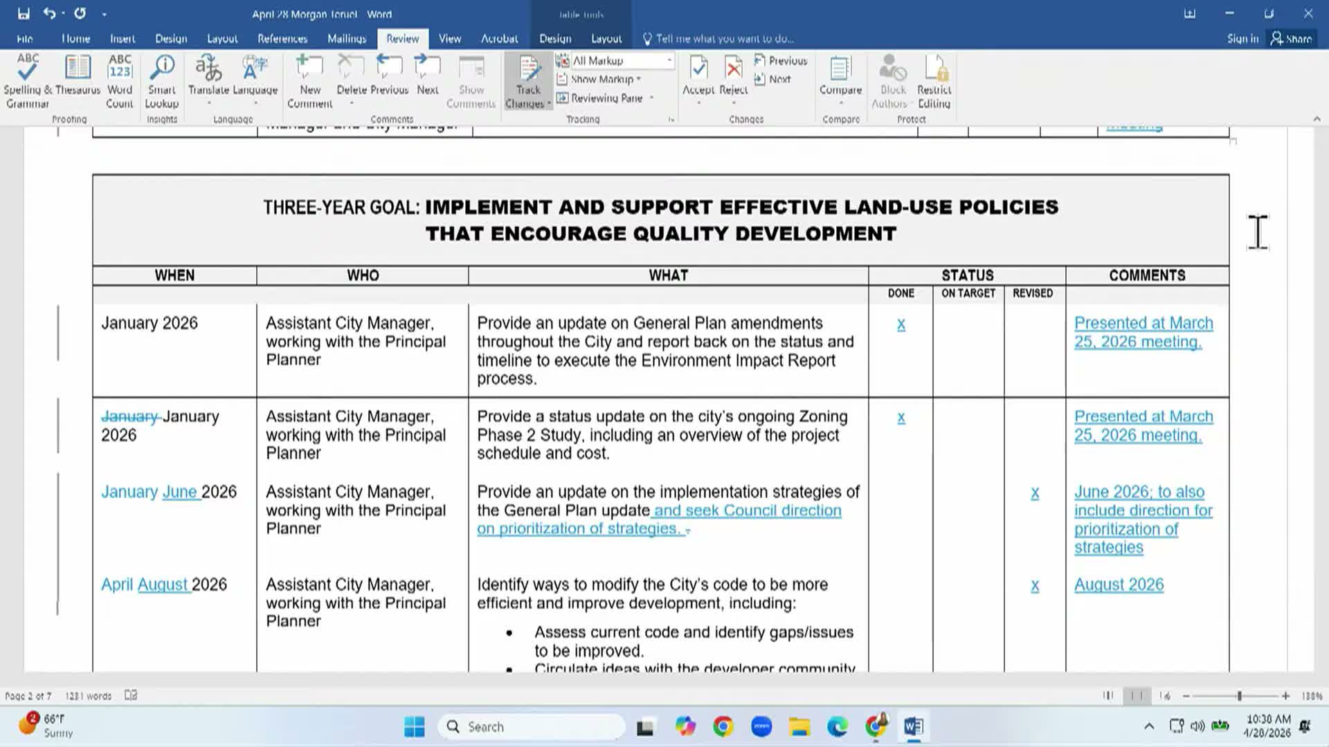Click the 138% zoom level
The width and height of the screenshot is (1329, 747).
click(x=1312, y=696)
